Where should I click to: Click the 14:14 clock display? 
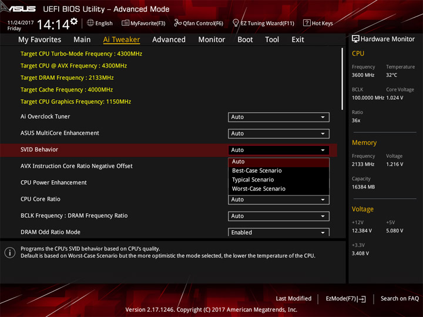(53, 25)
